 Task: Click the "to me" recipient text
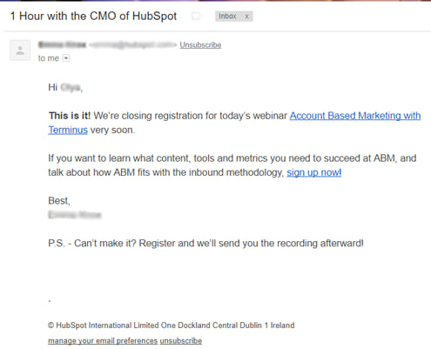point(49,58)
